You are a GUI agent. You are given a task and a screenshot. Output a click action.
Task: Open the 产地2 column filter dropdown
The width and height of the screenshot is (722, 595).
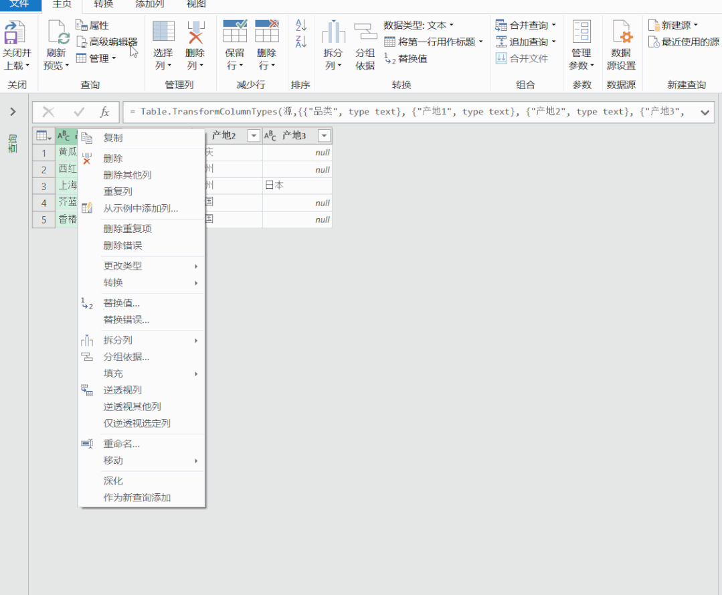[x=254, y=136]
